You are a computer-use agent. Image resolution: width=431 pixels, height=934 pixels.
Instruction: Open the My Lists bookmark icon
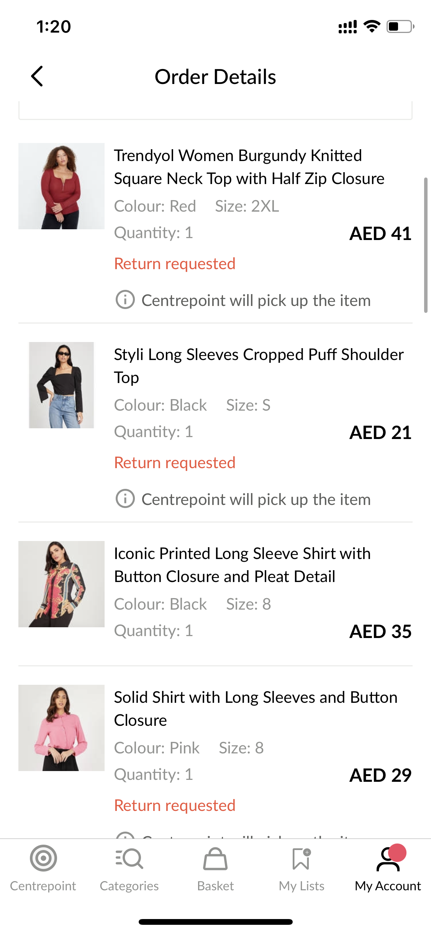click(302, 859)
